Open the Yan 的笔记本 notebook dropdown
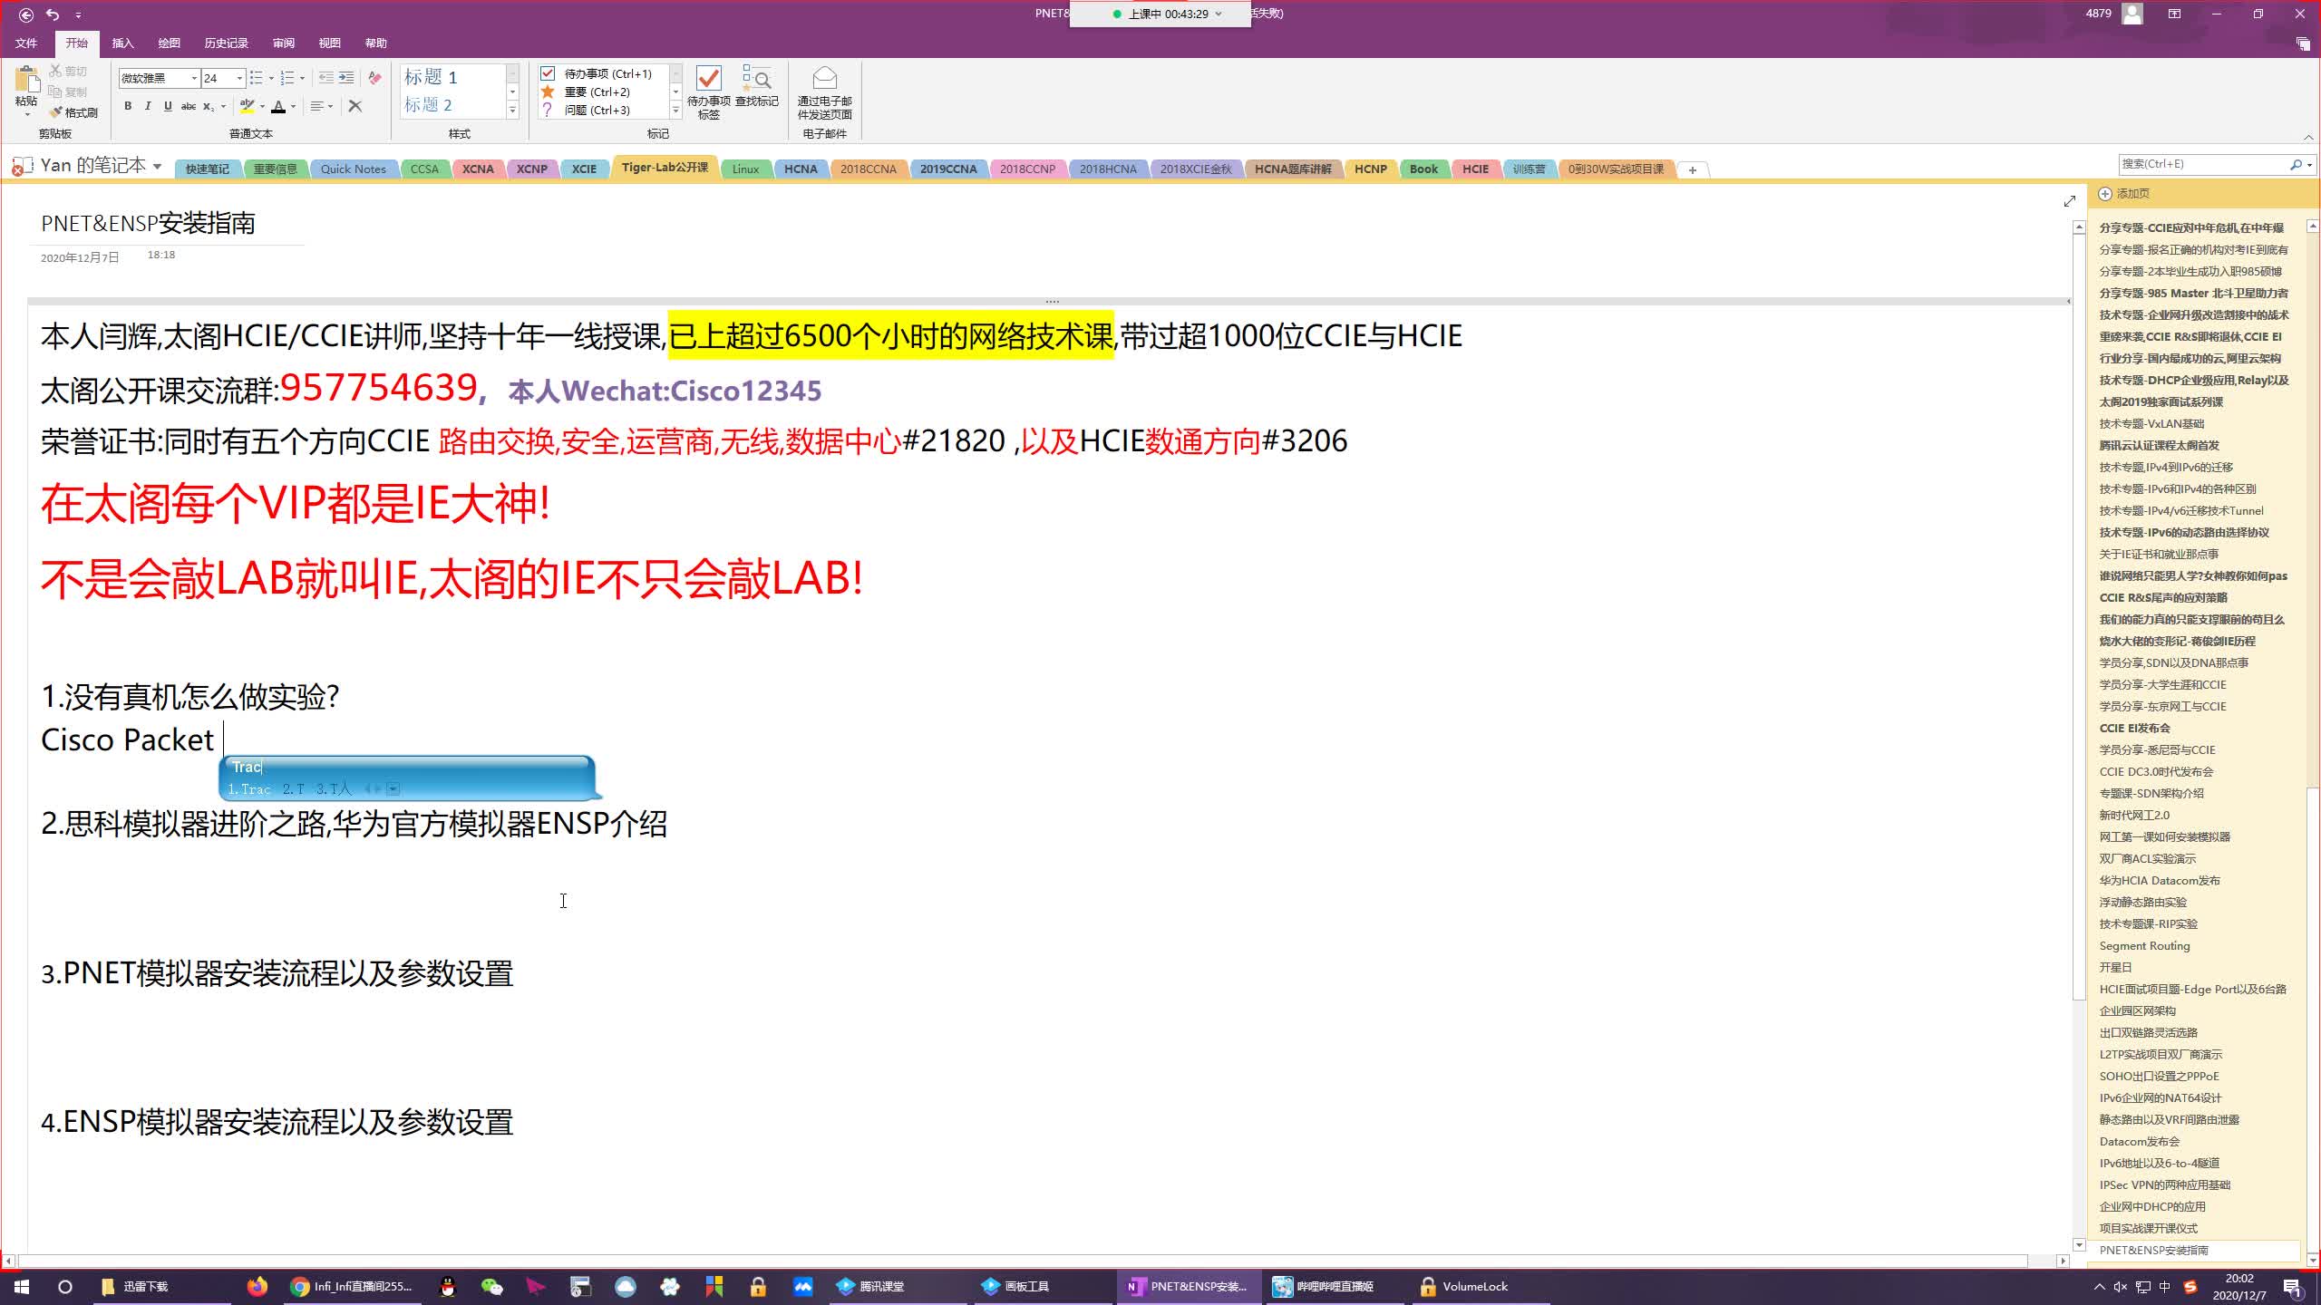 point(157,166)
